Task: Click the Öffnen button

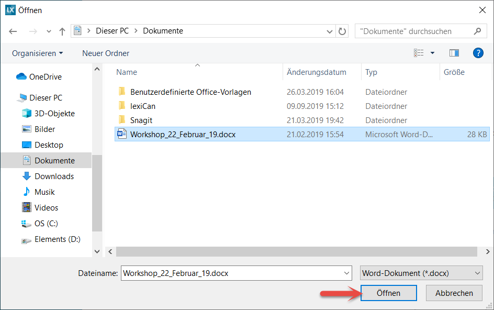Action: [388, 293]
